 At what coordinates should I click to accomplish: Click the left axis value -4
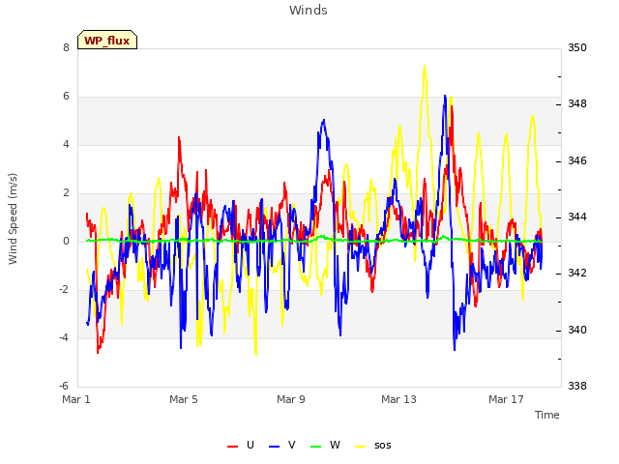pyautogui.click(x=64, y=337)
